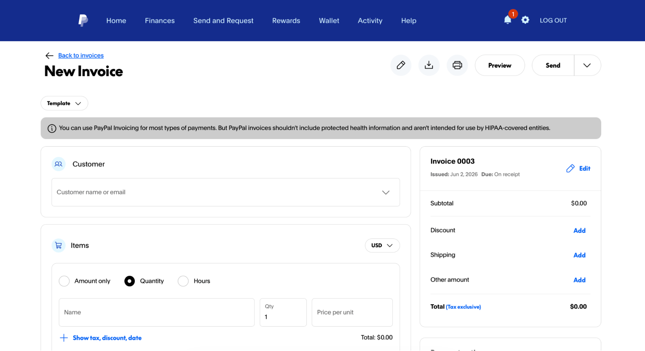Click the 'New Invoice' heading
The image size is (645, 351).
click(x=84, y=71)
